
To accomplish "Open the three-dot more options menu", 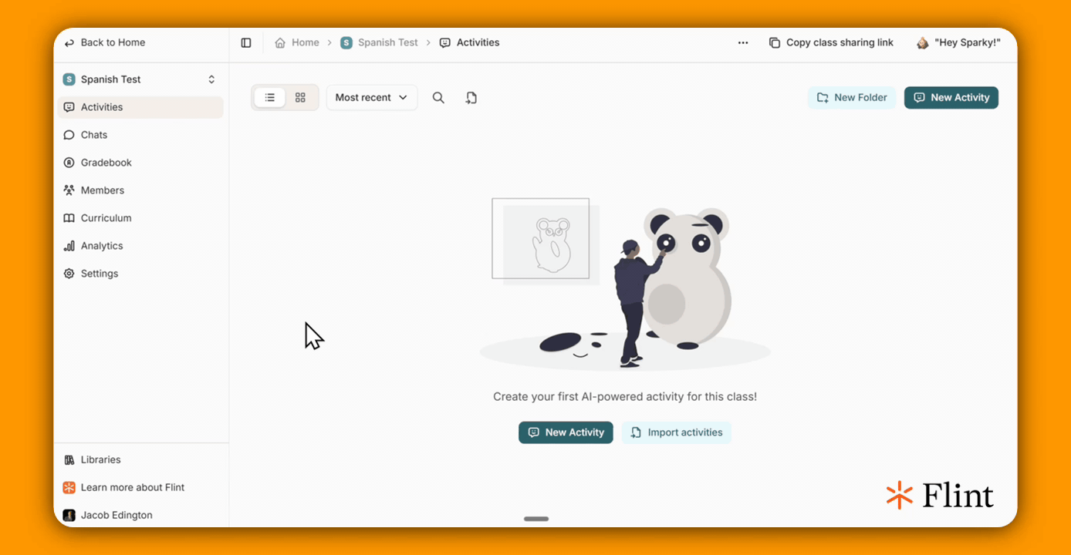I will click(x=743, y=42).
